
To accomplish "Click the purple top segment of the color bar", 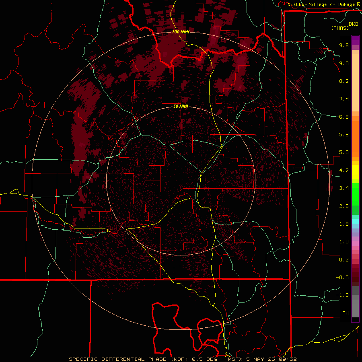I will [355, 40].
